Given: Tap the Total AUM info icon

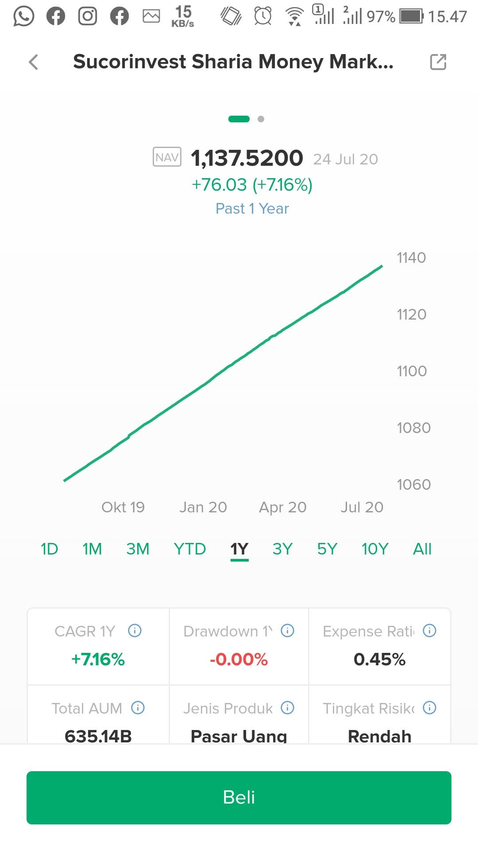Looking at the screenshot, I should point(138,707).
